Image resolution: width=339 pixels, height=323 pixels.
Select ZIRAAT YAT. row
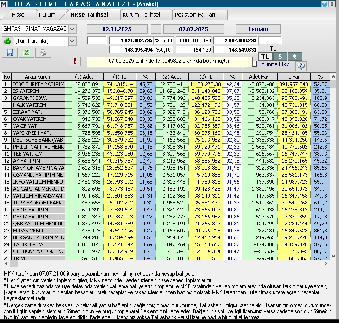pos(166,112)
